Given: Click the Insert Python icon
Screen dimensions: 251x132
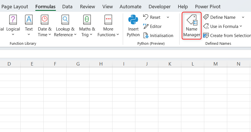Looking at the screenshot, I should click(133, 20).
